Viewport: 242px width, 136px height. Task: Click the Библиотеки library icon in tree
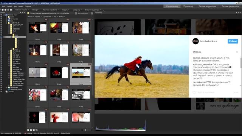pos(9,87)
